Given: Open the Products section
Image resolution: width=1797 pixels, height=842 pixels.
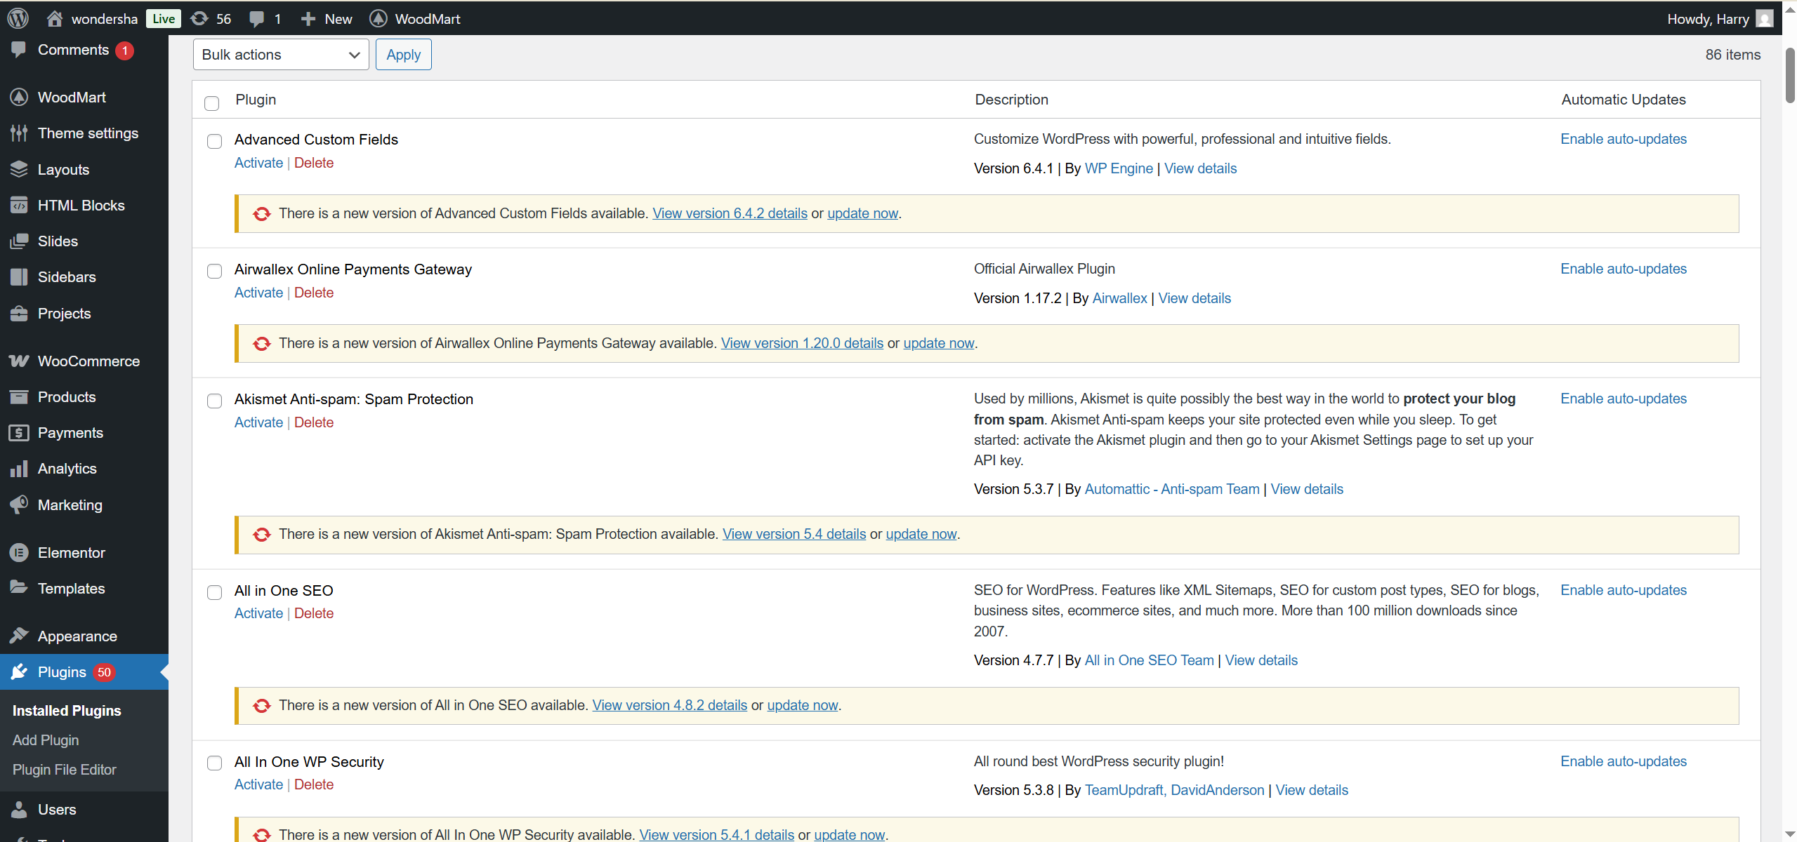Looking at the screenshot, I should 66,396.
